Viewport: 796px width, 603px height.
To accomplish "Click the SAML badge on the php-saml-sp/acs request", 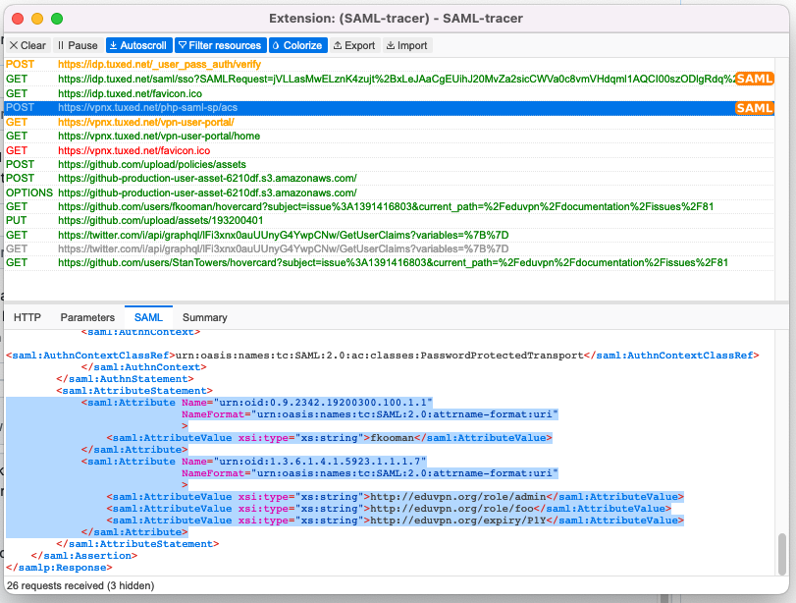I will pyautogui.click(x=754, y=108).
